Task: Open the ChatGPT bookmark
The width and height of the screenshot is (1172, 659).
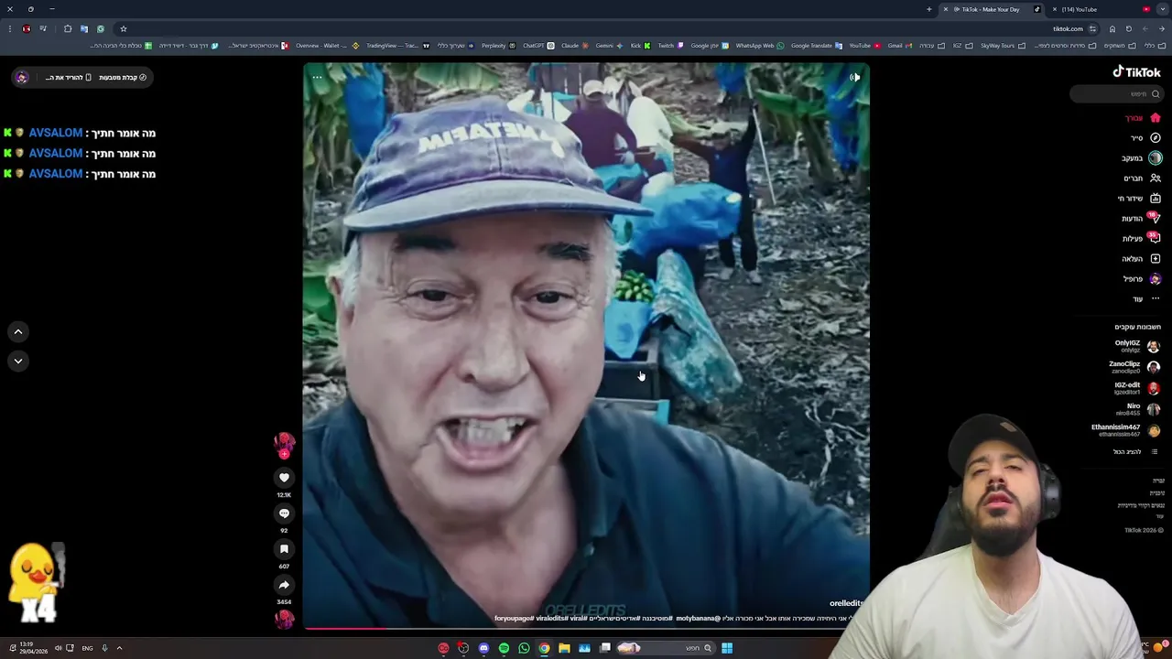Action: [x=538, y=46]
